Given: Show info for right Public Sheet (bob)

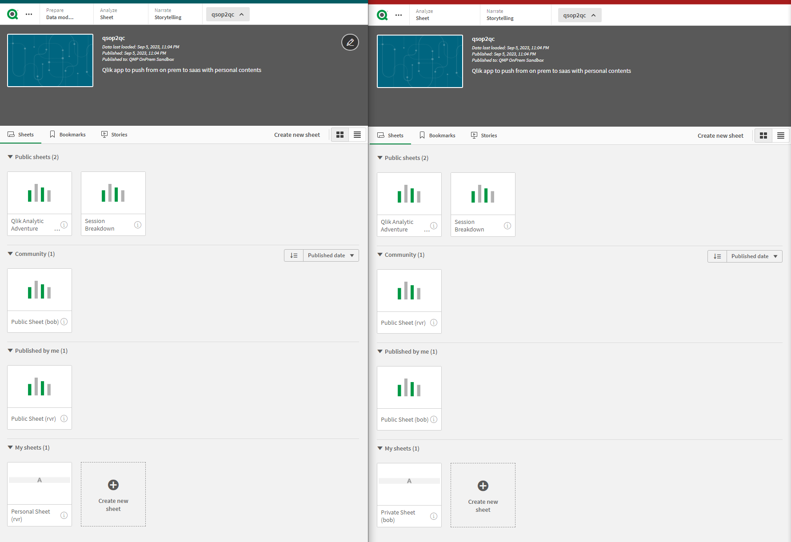Looking at the screenshot, I should [x=434, y=419].
